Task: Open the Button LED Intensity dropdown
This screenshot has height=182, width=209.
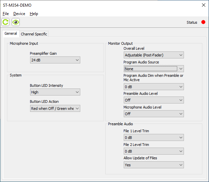Action: click(x=55, y=92)
